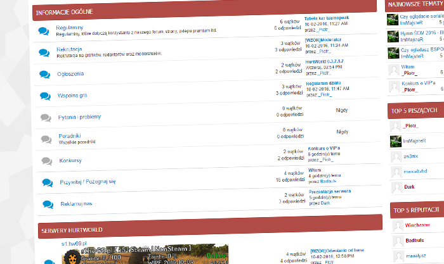
Task: Open last post HurtWorld 0.3.7.1.7
Action: 325,61
